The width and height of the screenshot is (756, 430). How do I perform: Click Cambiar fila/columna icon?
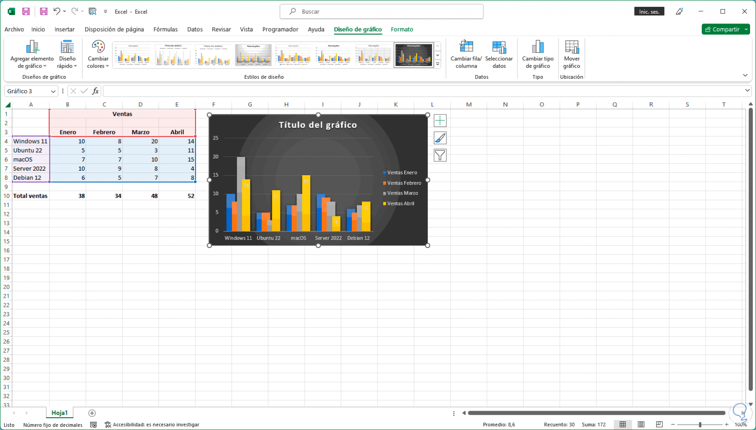(x=466, y=47)
